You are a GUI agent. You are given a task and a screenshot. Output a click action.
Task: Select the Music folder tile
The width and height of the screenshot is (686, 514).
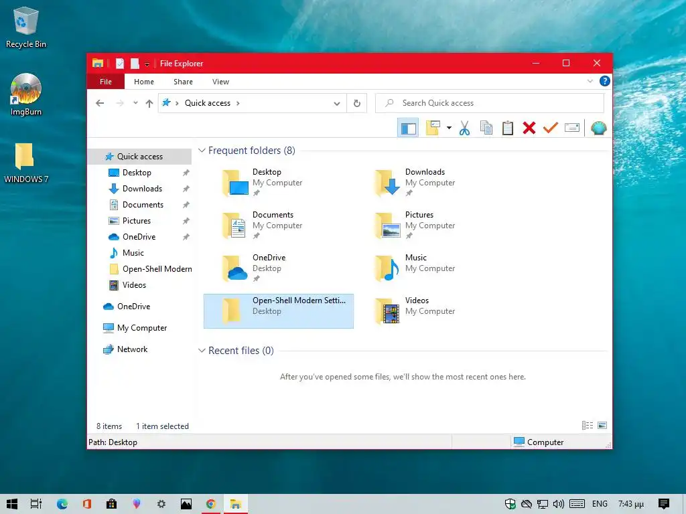[x=431, y=268]
